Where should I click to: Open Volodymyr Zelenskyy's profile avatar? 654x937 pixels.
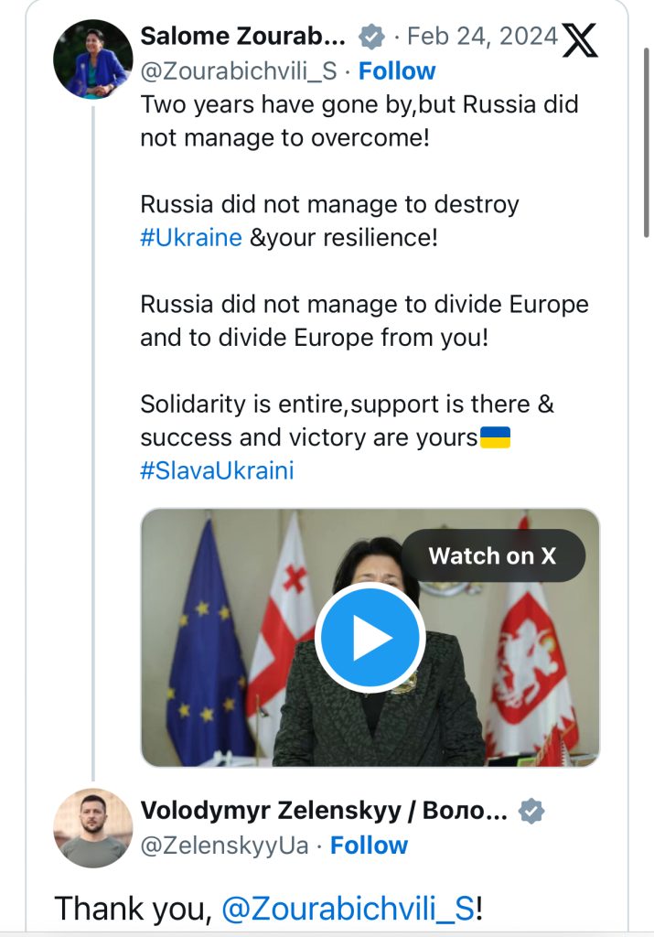93,827
